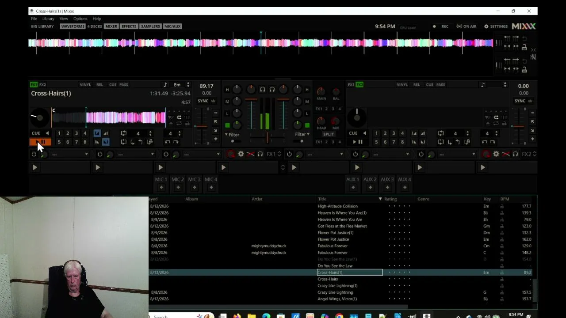Open the File menu

34,19
